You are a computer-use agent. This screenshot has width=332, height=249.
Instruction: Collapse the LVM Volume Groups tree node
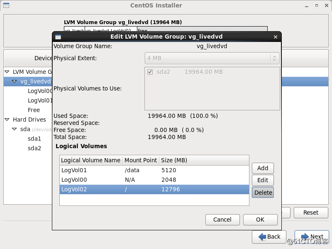[7, 72]
